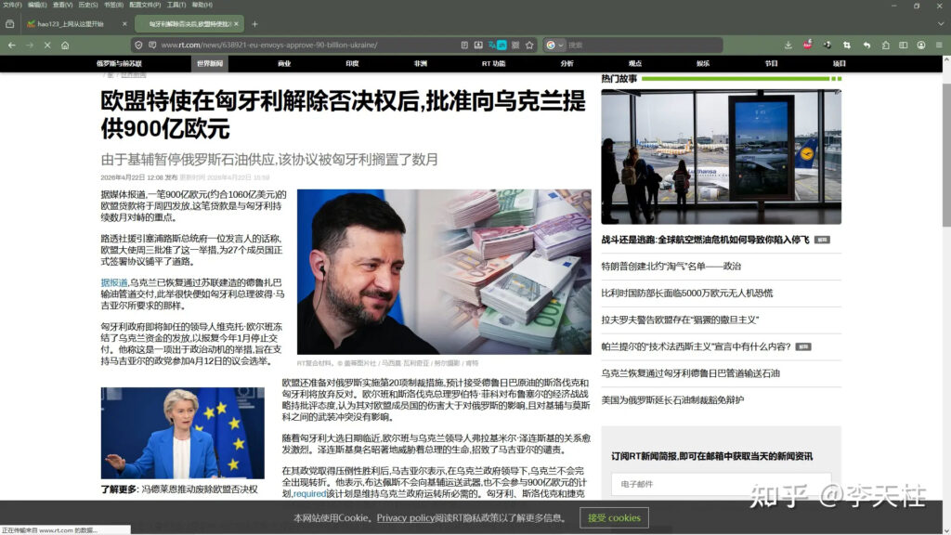The image size is (951, 535).
Task: Open the search engine dropdown beside the Google icon
Action: pyautogui.click(x=561, y=45)
